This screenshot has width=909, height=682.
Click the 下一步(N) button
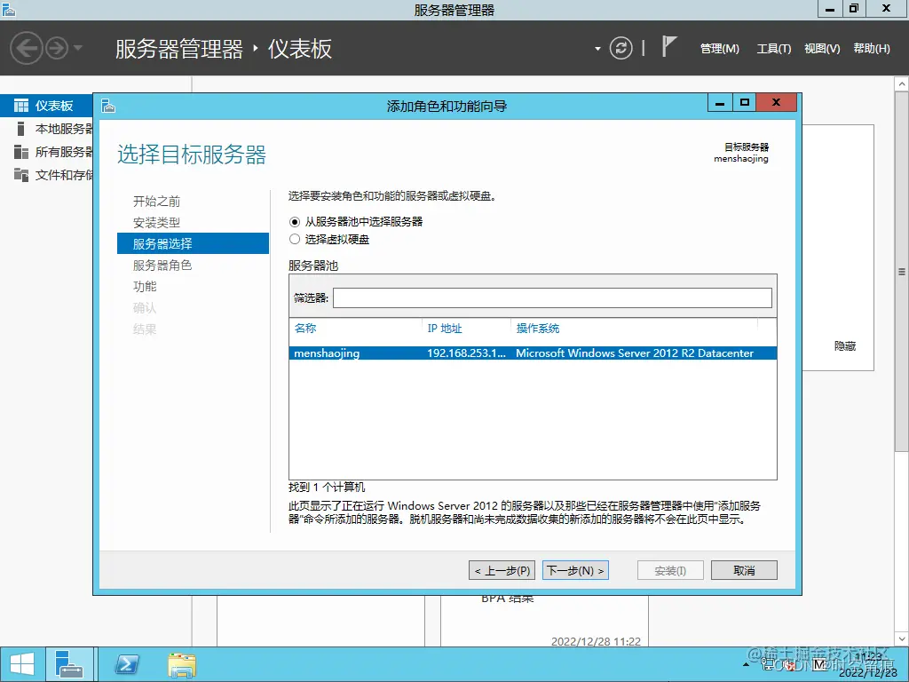point(575,569)
